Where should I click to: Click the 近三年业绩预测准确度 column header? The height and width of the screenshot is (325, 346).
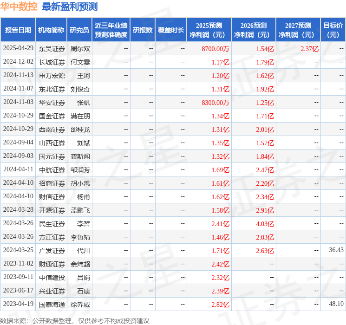click(x=111, y=30)
